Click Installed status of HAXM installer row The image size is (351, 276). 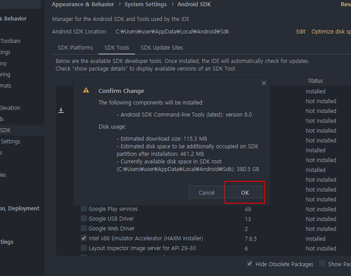(x=315, y=238)
